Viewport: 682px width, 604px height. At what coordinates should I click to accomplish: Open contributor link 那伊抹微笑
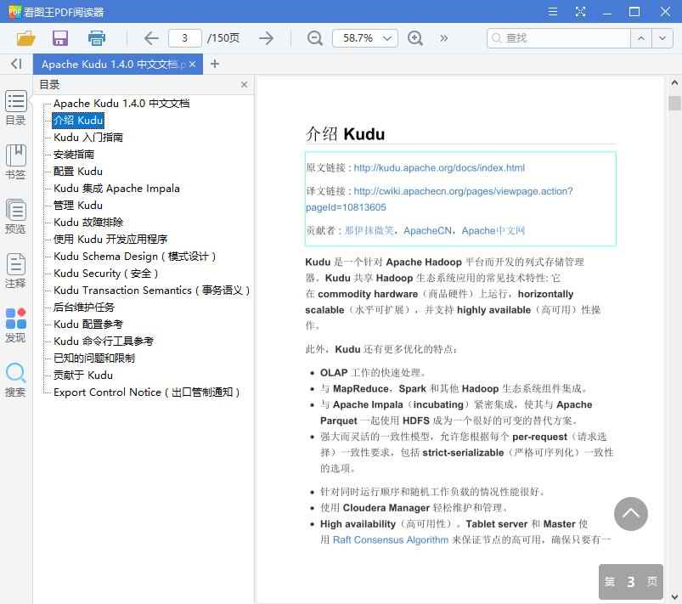(369, 230)
